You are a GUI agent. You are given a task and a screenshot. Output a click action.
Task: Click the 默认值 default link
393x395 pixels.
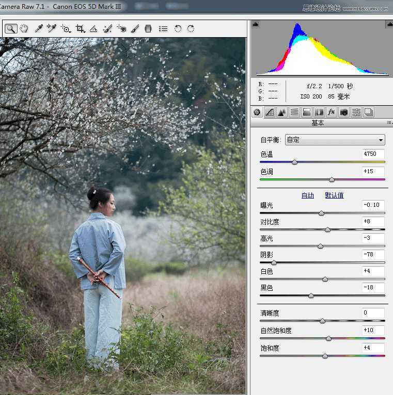(334, 195)
